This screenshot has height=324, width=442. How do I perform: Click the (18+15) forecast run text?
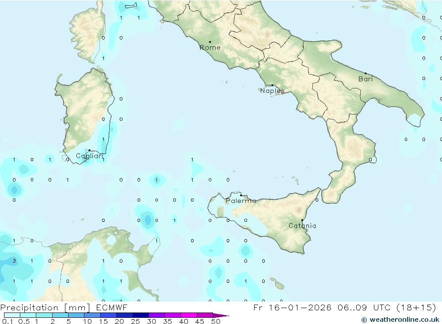(x=416, y=307)
